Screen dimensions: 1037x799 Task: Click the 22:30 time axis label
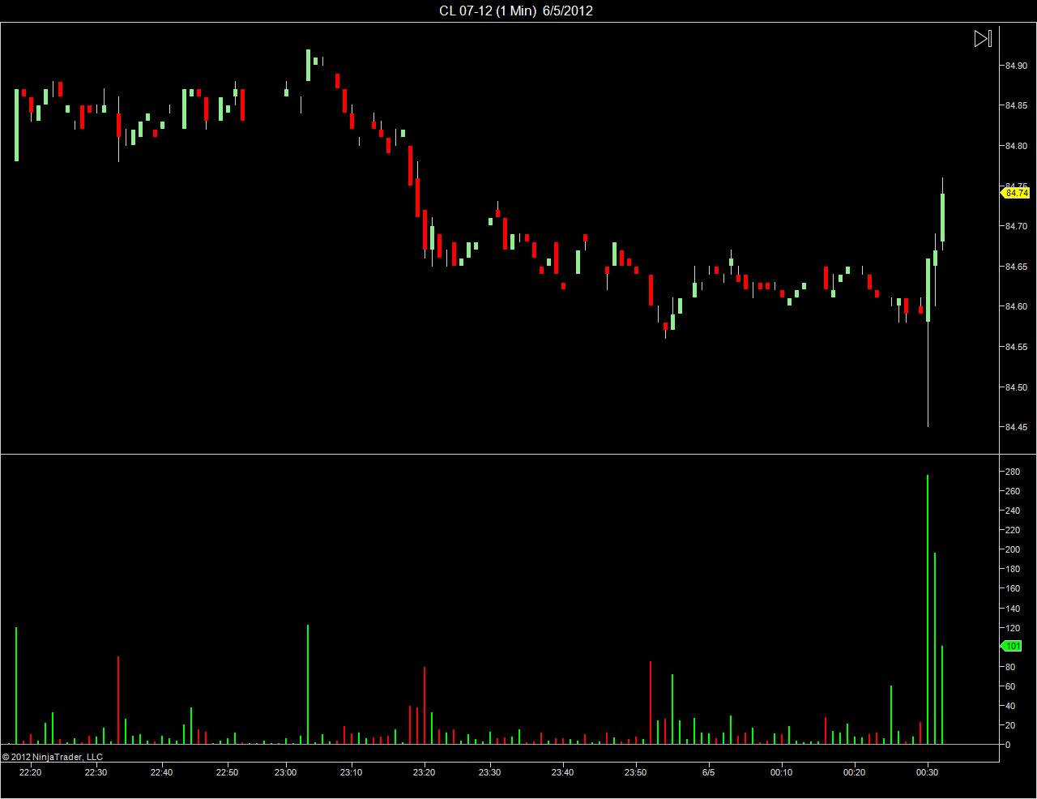click(x=96, y=772)
